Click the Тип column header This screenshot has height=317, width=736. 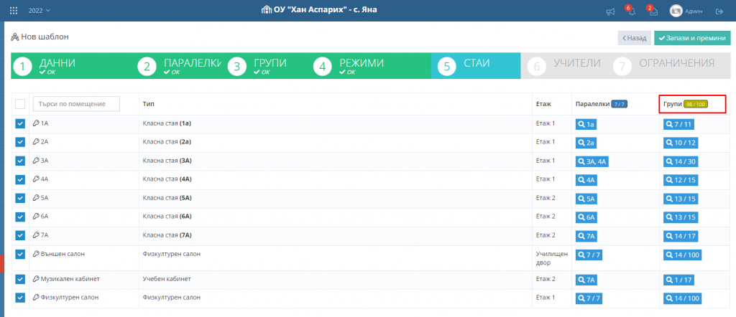click(x=148, y=103)
